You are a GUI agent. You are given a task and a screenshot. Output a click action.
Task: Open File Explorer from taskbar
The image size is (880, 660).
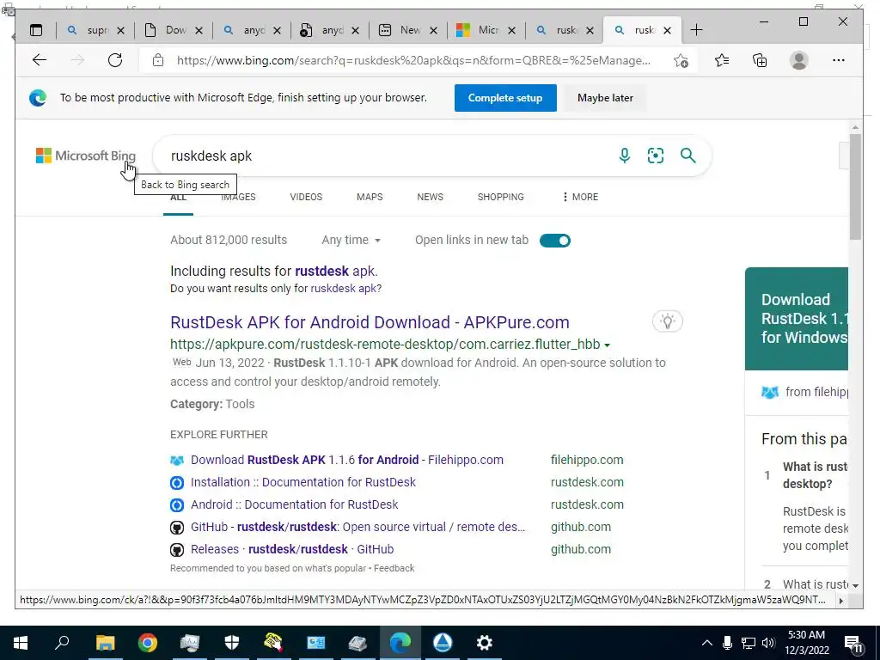click(x=105, y=643)
